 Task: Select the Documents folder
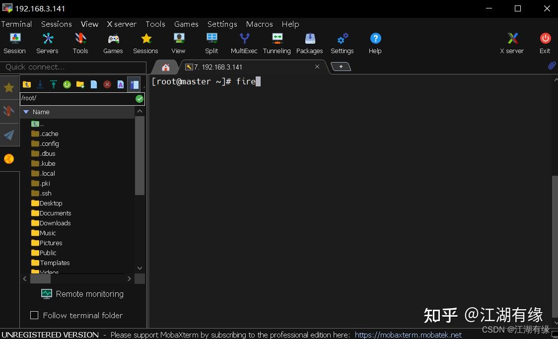(51, 213)
